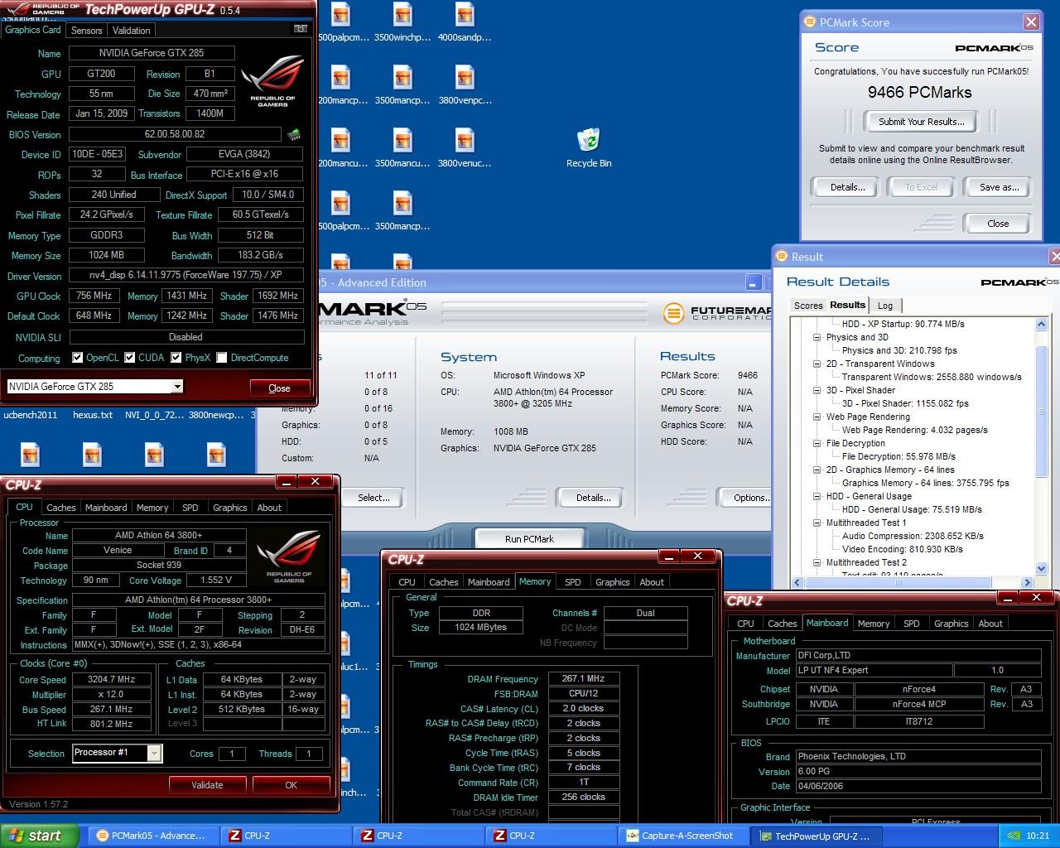Open the Windows Start menu
This screenshot has height=848, width=1060.
pyautogui.click(x=40, y=836)
